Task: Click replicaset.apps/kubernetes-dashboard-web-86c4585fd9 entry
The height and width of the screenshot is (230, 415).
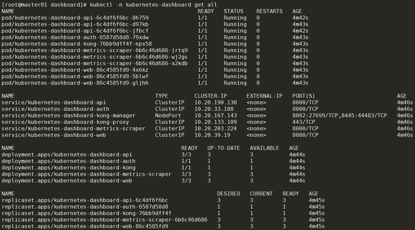Action: click(x=85, y=226)
